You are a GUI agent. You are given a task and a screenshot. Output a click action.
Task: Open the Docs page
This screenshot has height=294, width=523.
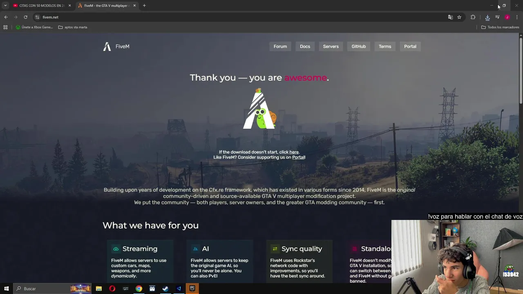click(x=305, y=47)
